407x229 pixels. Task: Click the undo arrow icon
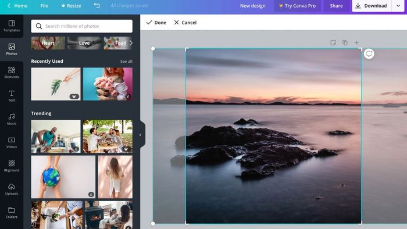pyautogui.click(x=97, y=5)
